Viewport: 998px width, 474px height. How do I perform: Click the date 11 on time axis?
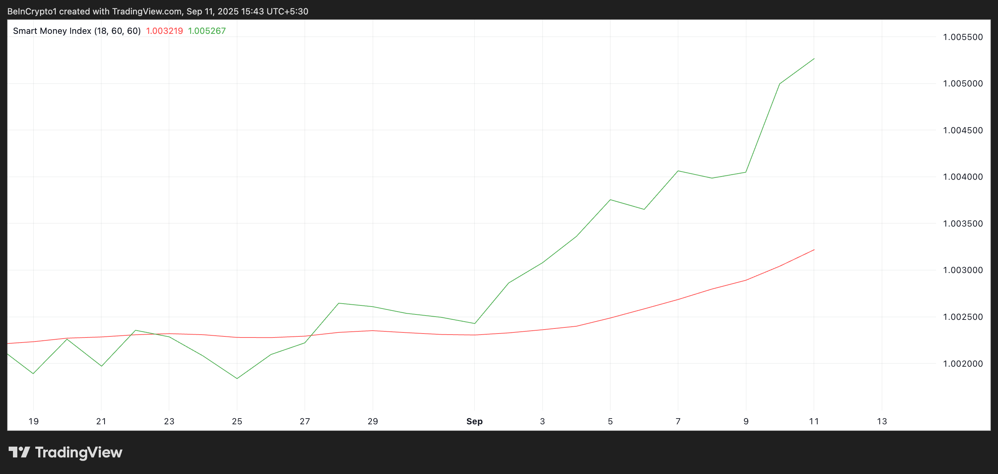(814, 421)
